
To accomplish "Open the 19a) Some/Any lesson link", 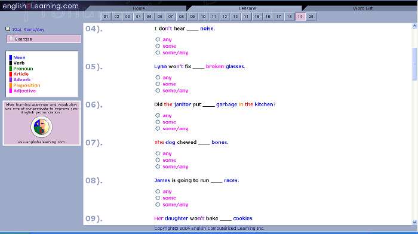I will [28, 30].
